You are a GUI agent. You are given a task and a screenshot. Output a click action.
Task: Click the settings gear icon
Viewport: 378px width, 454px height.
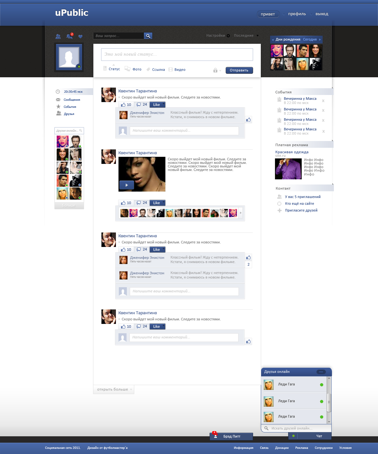228,36
